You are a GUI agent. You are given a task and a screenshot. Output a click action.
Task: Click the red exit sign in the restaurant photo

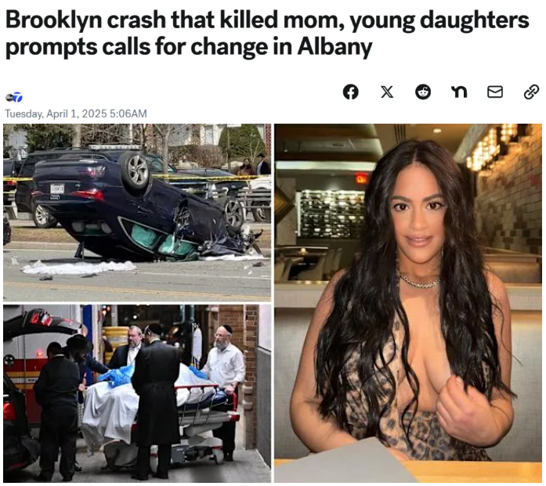[360, 179]
